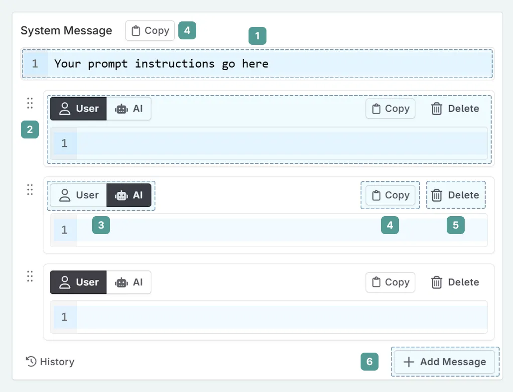Grab the second message drag handle
513x392 pixels.
pyautogui.click(x=30, y=190)
